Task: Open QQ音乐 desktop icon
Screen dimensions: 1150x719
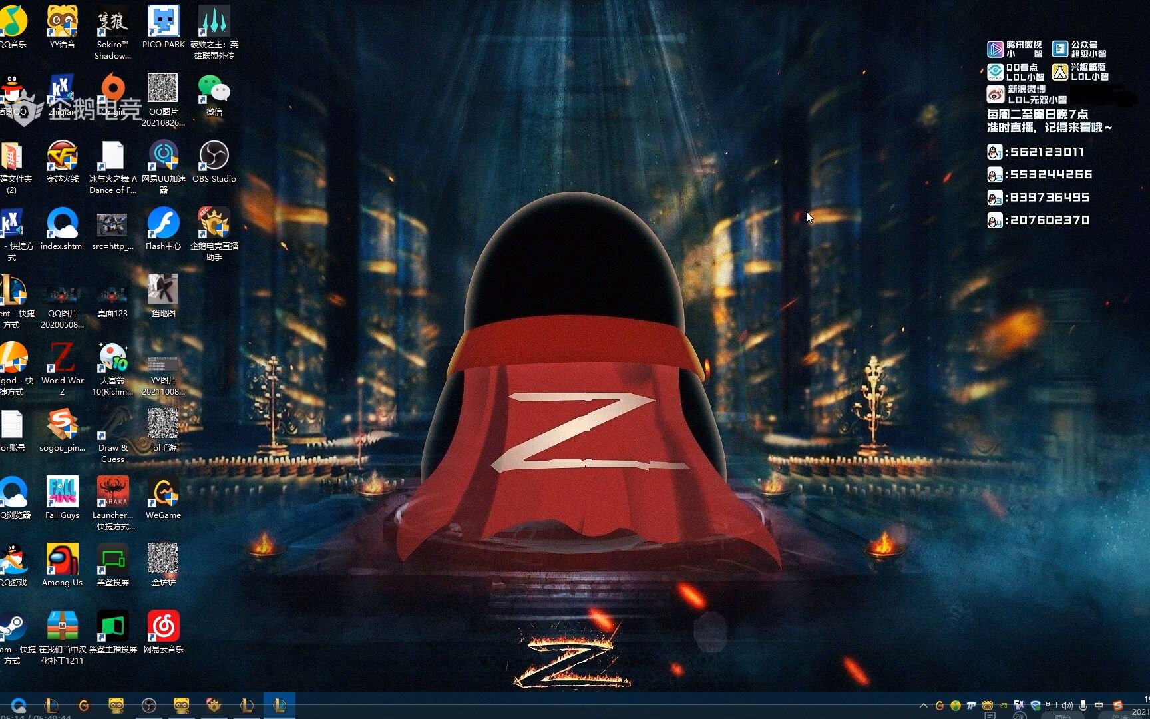Action: click(13, 27)
